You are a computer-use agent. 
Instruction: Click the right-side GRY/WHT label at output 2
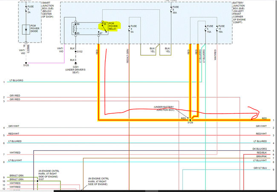click(261, 126)
